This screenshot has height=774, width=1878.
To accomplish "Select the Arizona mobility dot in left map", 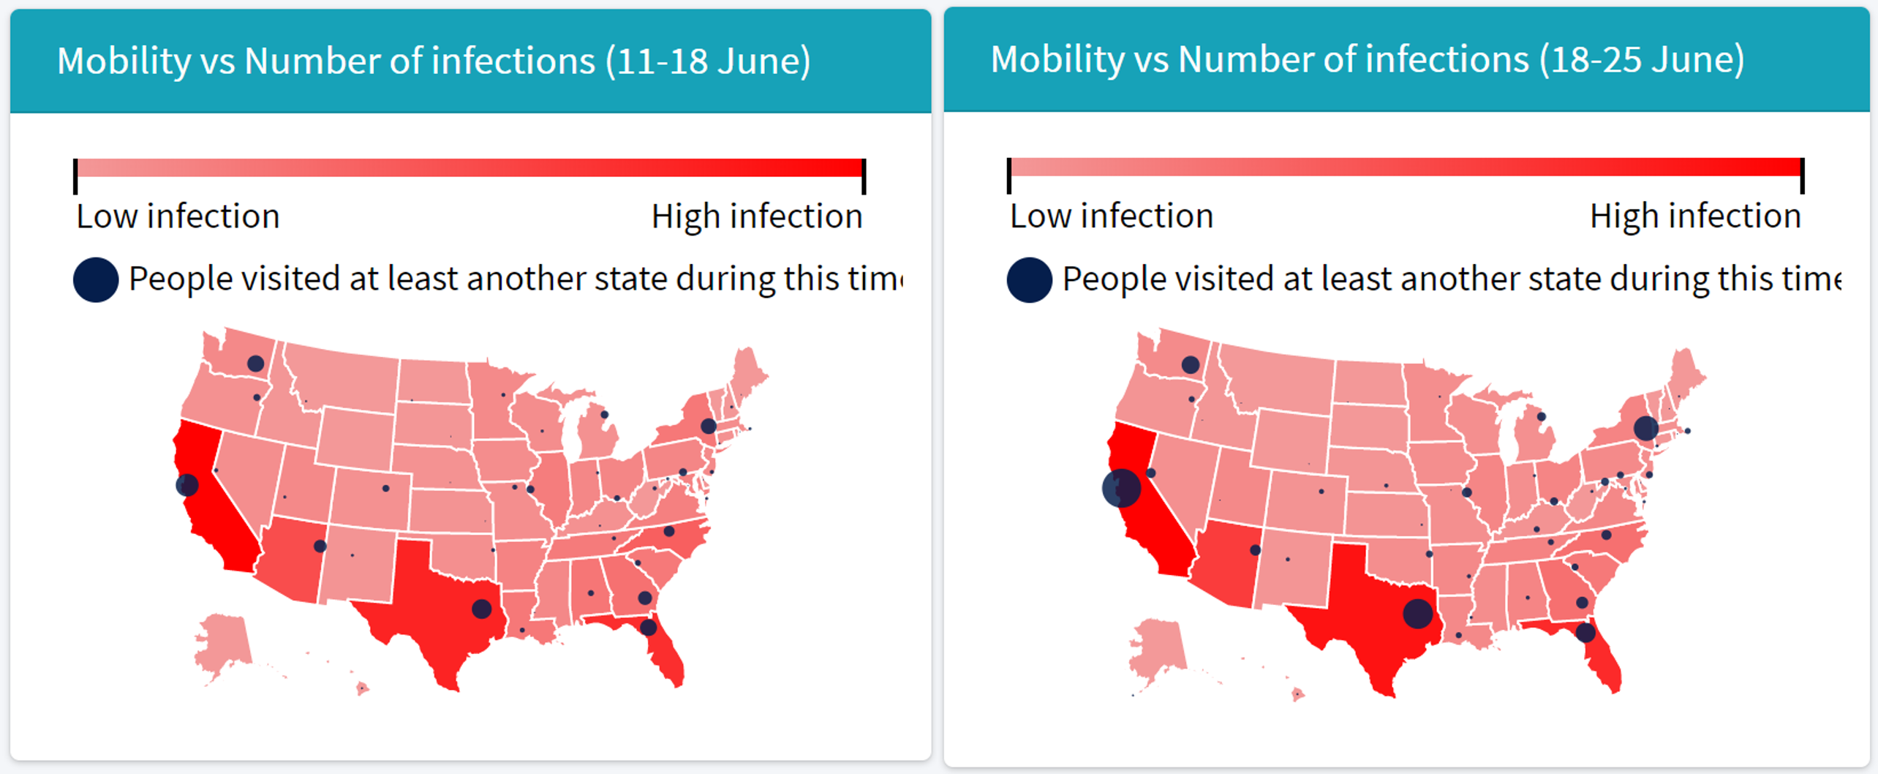I will 320,546.
